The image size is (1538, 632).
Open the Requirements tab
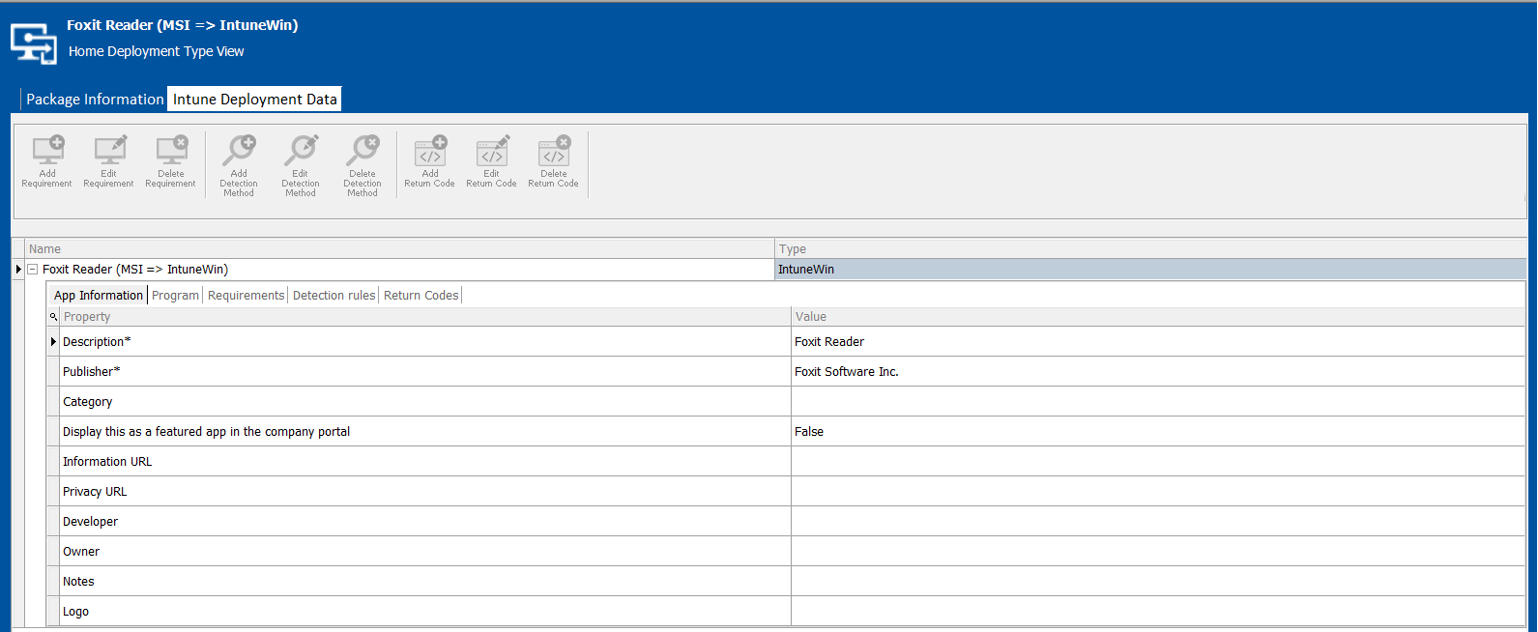[246, 296]
